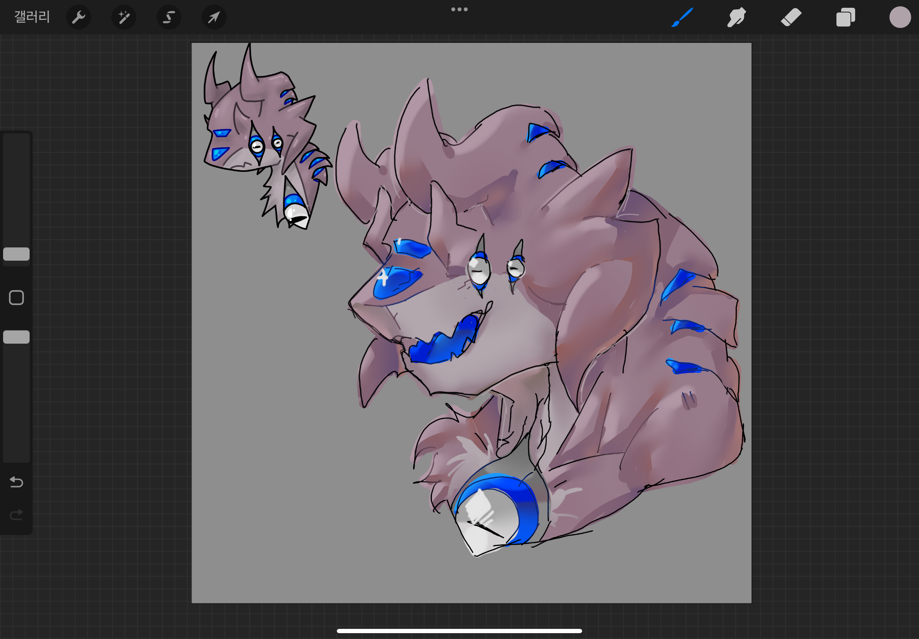
Task: Tap the three-dot multitasking menu
Action: click(459, 9)
